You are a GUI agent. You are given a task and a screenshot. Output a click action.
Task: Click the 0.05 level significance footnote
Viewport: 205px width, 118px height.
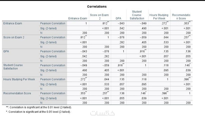[x=38, y=112]
